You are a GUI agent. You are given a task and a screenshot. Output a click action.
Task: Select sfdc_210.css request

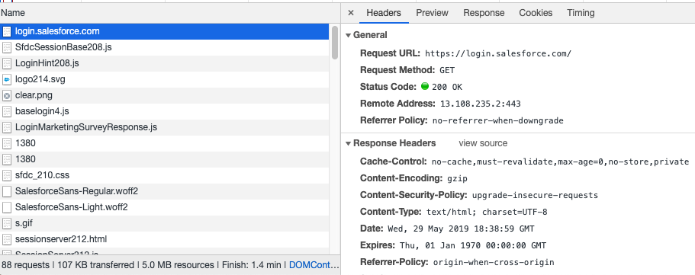pos(165,175)
